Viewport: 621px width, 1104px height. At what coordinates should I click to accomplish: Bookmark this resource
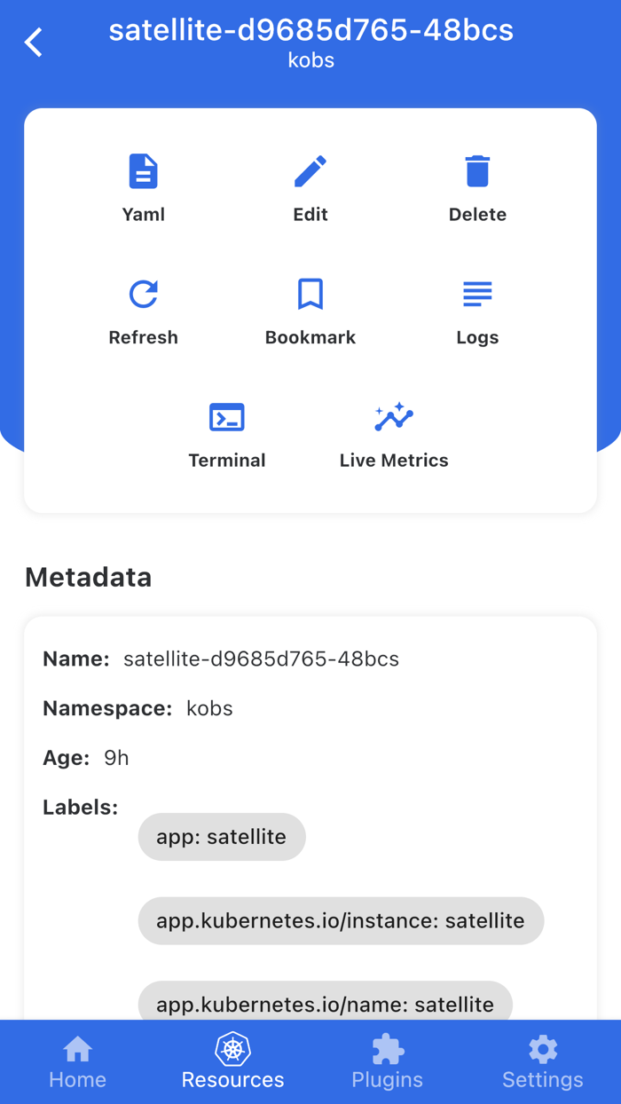(x=310, y=308)
